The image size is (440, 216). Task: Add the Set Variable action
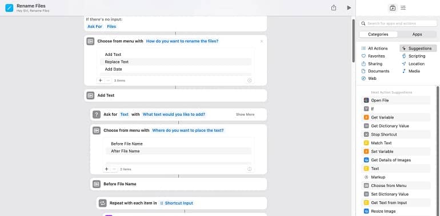pyautogui.click(x=395, y=152)
